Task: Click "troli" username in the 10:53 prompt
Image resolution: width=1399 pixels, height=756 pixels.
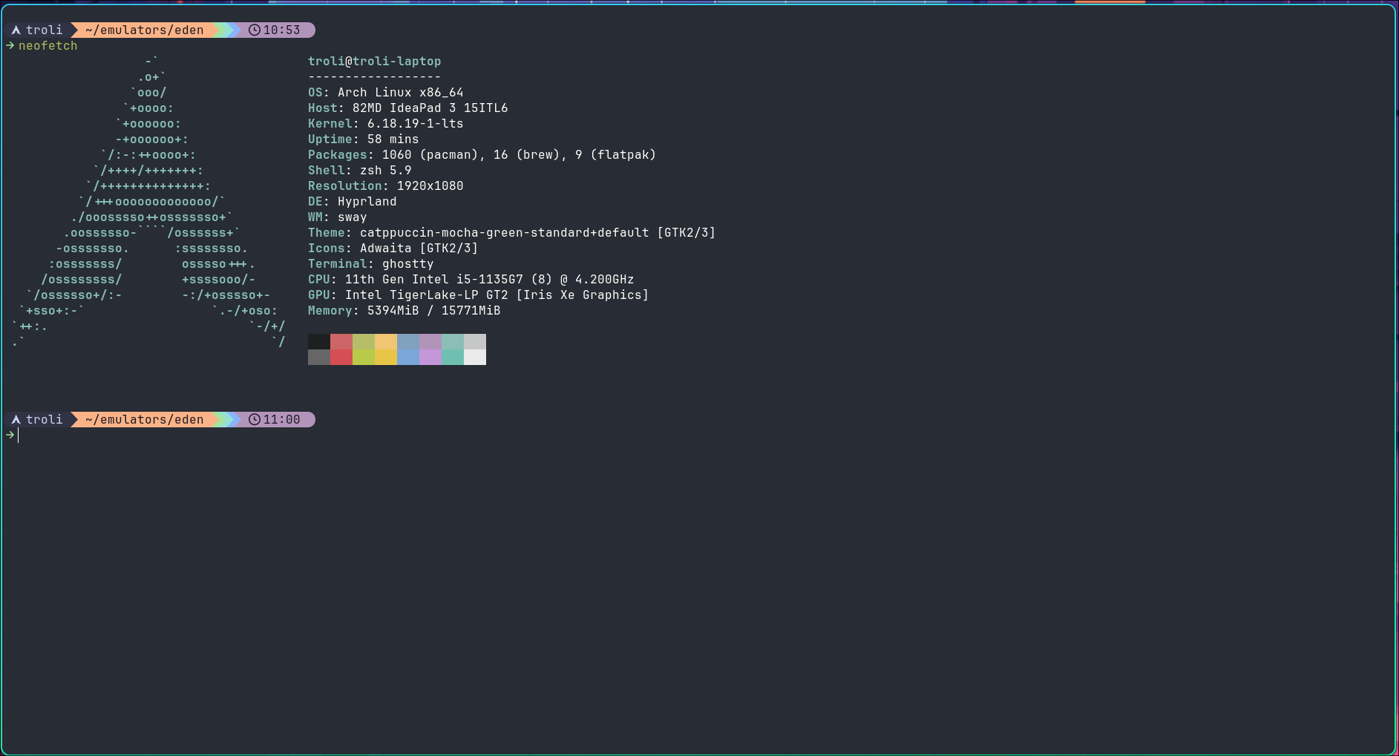Action: [x=45, y=30]
